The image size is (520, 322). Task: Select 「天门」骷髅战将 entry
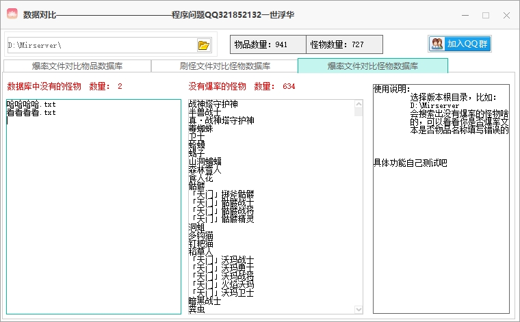[222, 211]
